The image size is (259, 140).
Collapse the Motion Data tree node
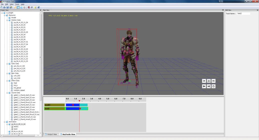(x=7, y=20)
